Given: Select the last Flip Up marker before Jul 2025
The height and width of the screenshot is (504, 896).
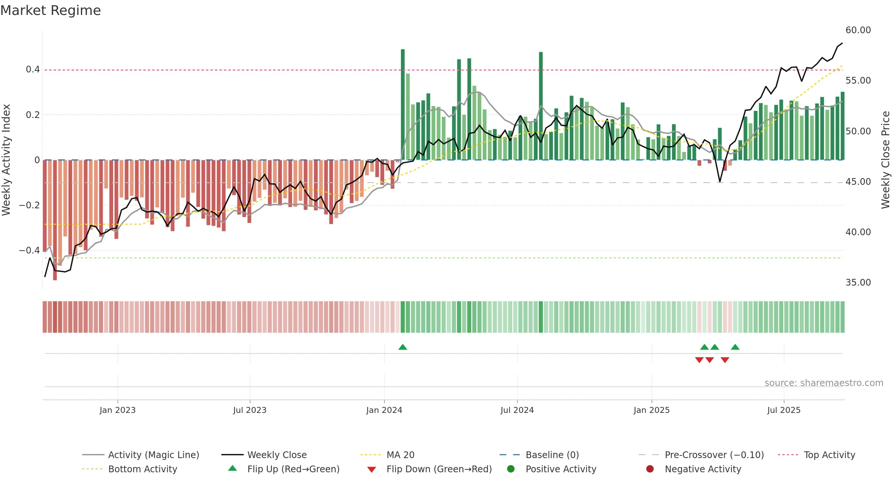Looking at the screenshot, I should (735, 347).
